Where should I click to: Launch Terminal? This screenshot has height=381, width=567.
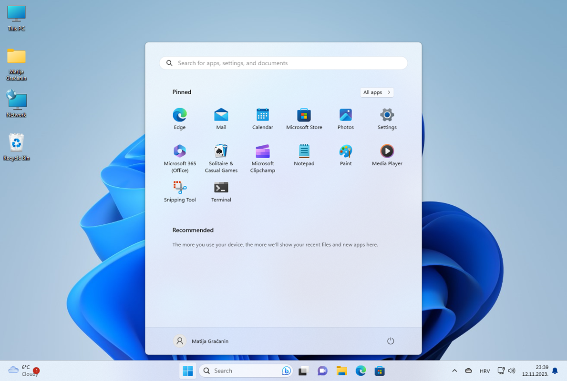click(x=221, y=192)
